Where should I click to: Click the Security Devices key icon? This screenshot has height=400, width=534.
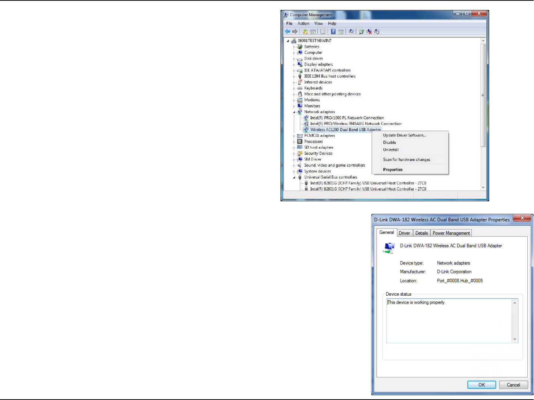click(x=300, y=153)
